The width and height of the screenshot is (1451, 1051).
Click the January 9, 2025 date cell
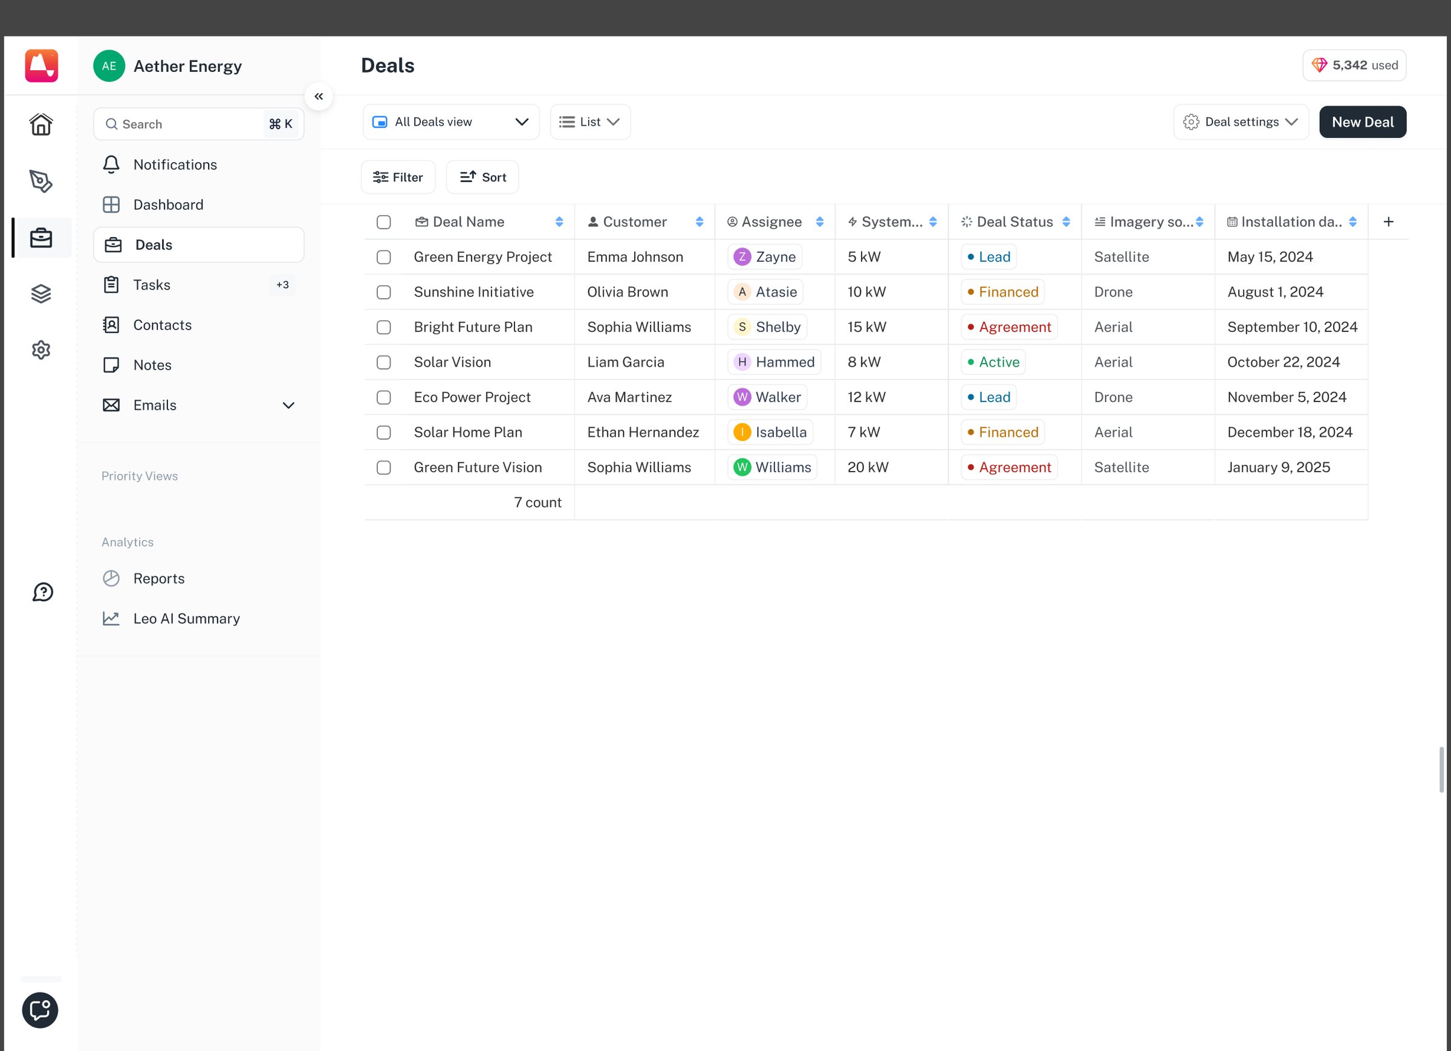[x=1291, y=467]
